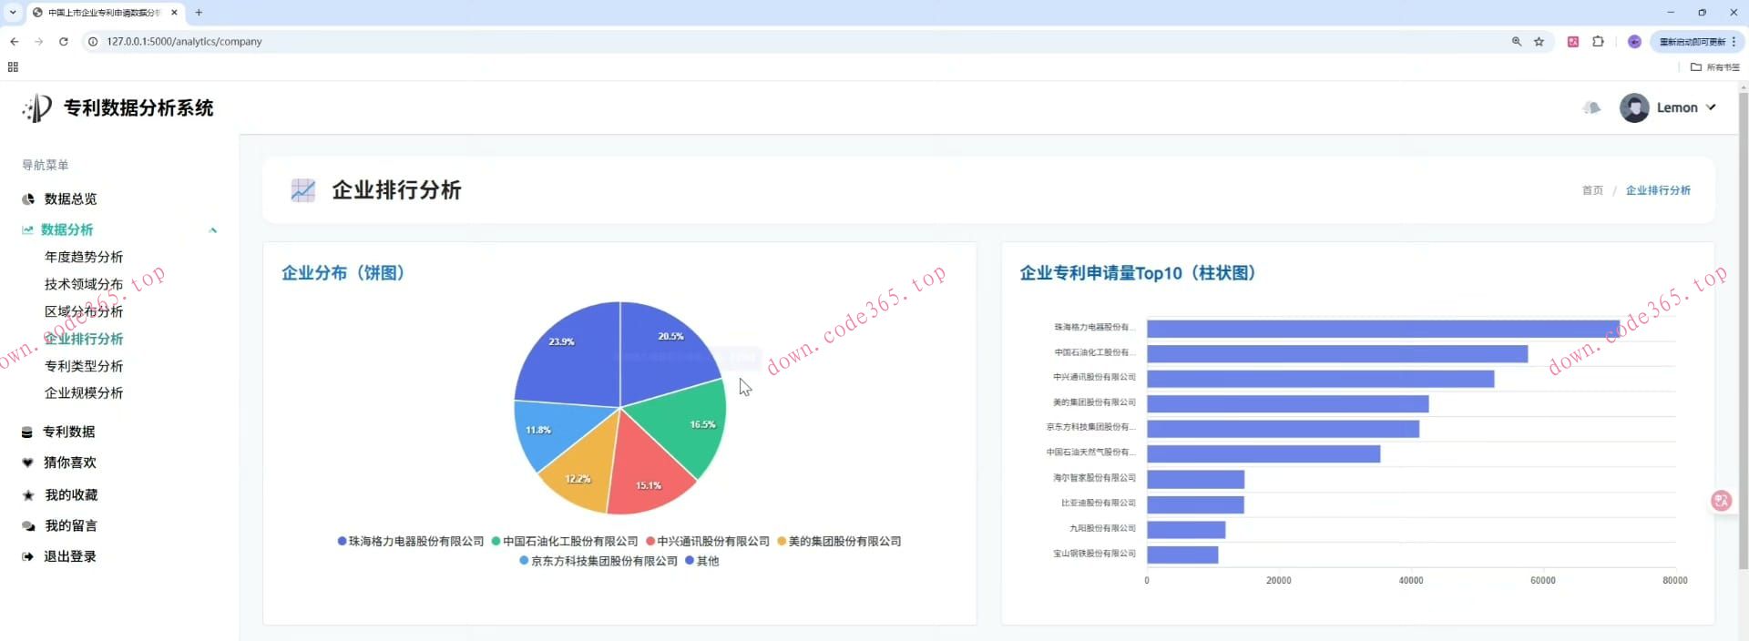Click the browser forward arrow
1749x641 pixels.
click(38, 41)
